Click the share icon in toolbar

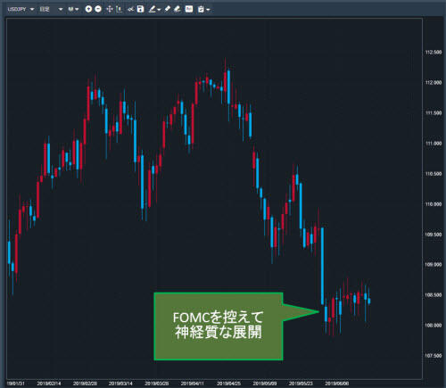tap(130, 10)
